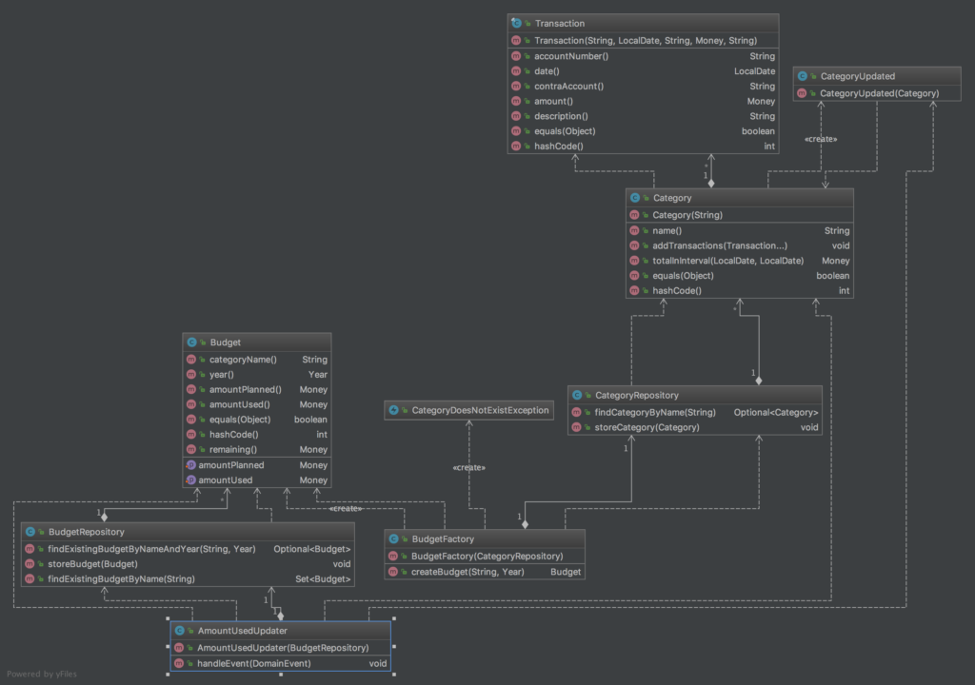Click hashCode() in Category class
Image resolution: width=975 pixels, height=685 pixels.
click(739, 290)
